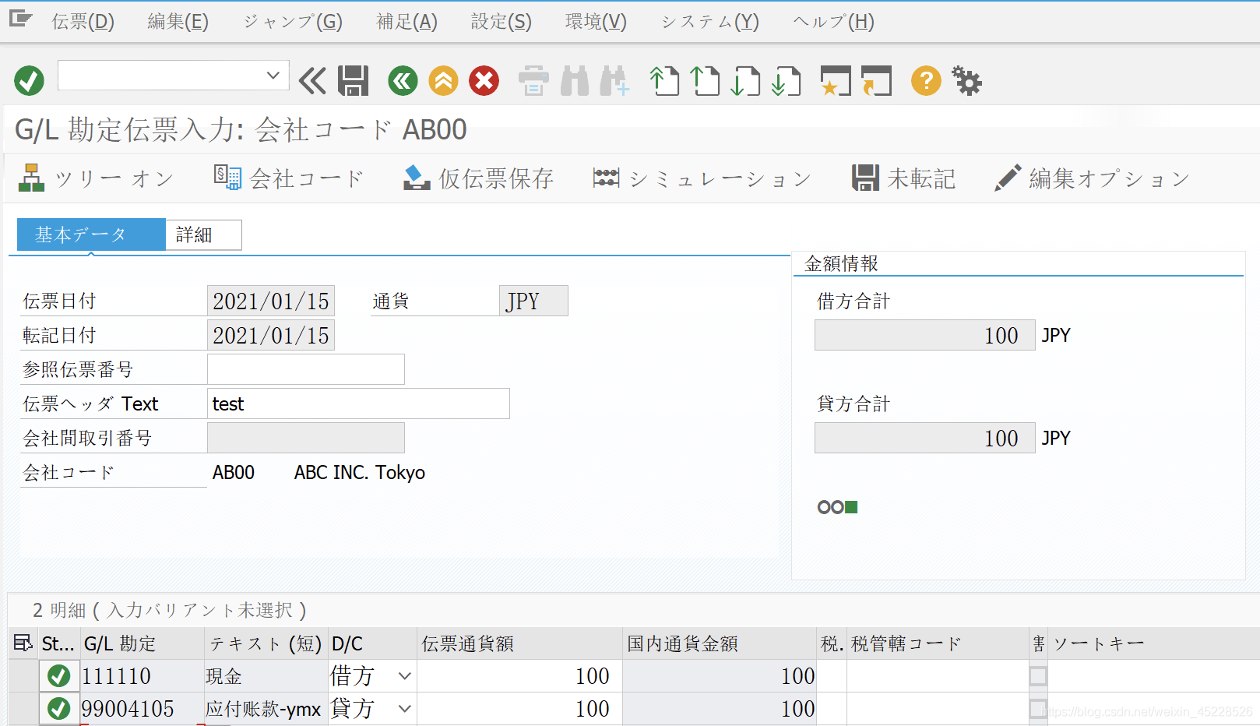Open the システム(Y) menu

[709, 22]
